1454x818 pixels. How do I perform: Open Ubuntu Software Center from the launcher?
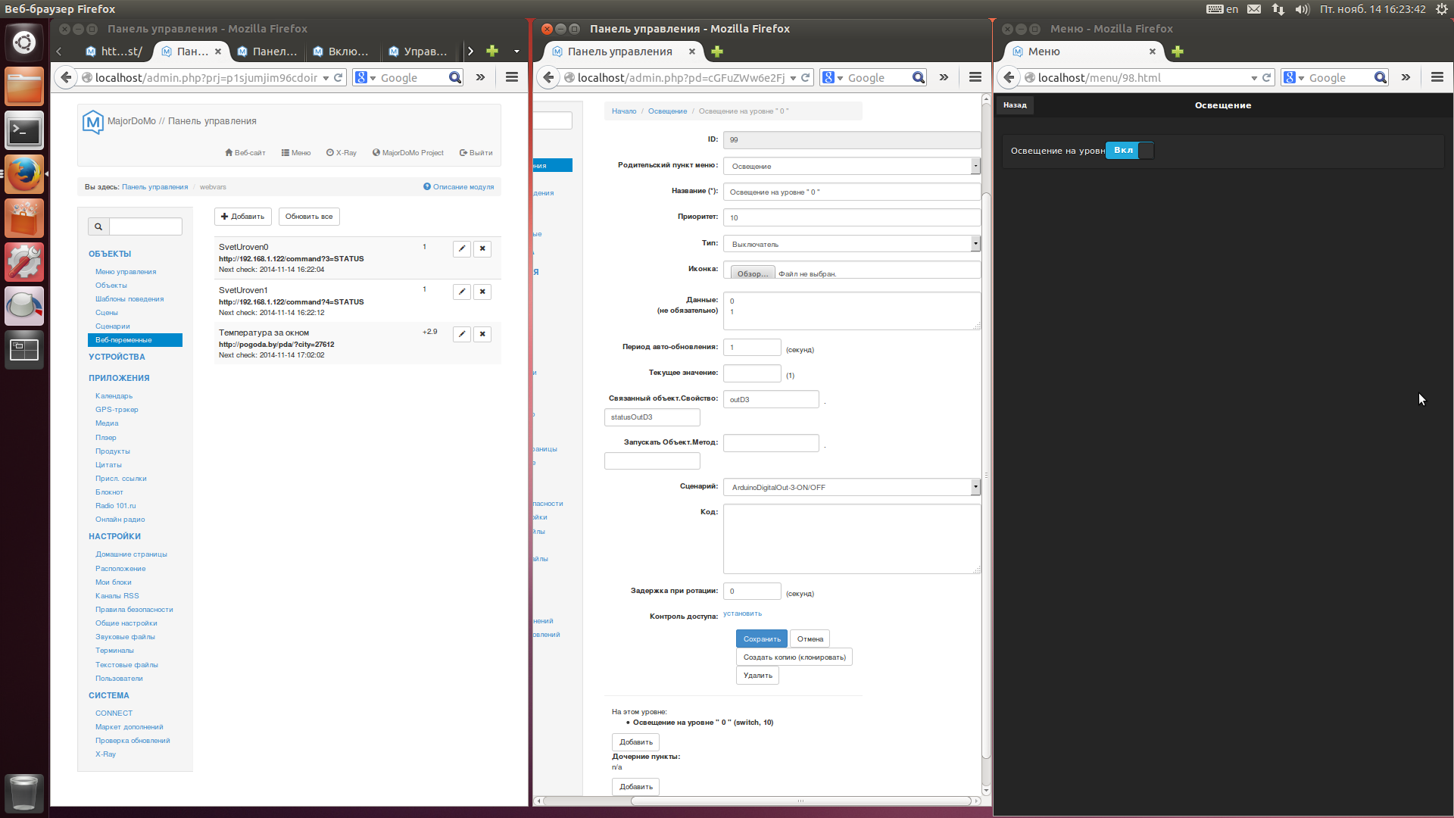click(24, 219)
